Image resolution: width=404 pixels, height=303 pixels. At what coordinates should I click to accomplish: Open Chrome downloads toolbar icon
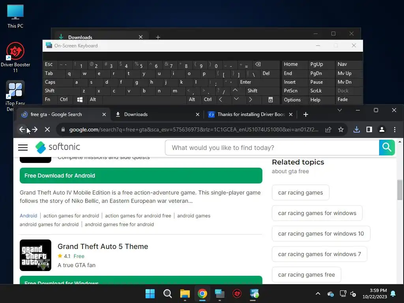357,129
